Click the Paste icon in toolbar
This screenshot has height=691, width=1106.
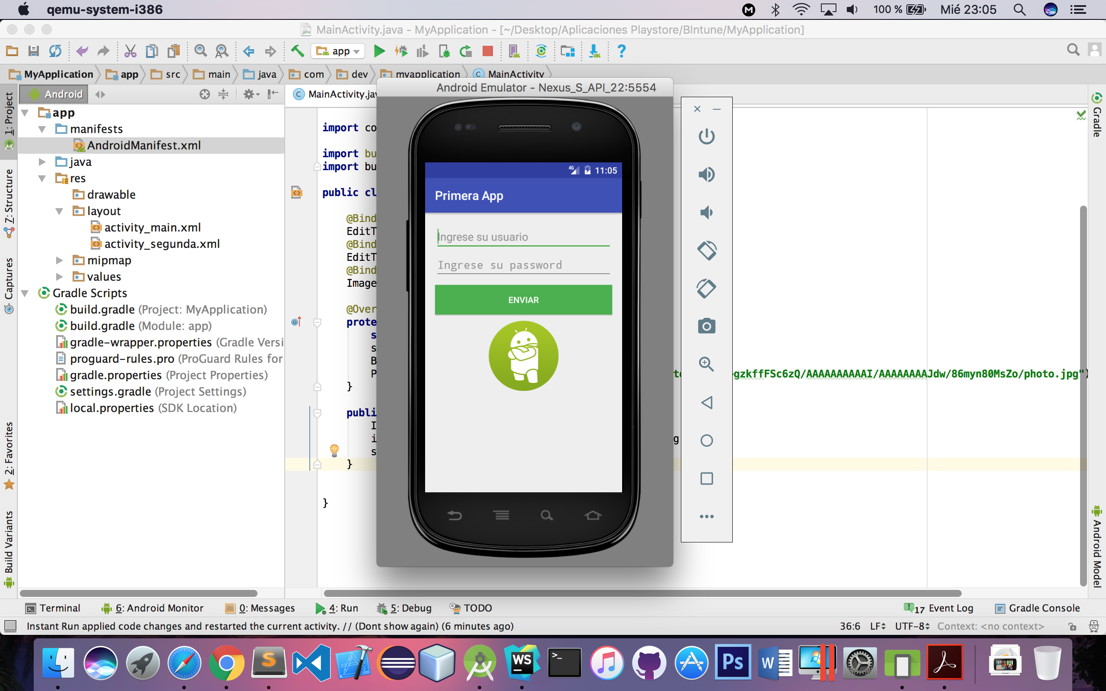pos(174,51)
